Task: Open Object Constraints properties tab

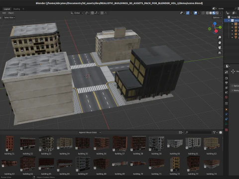Action: pyautogui.click(x=227, y=119)
